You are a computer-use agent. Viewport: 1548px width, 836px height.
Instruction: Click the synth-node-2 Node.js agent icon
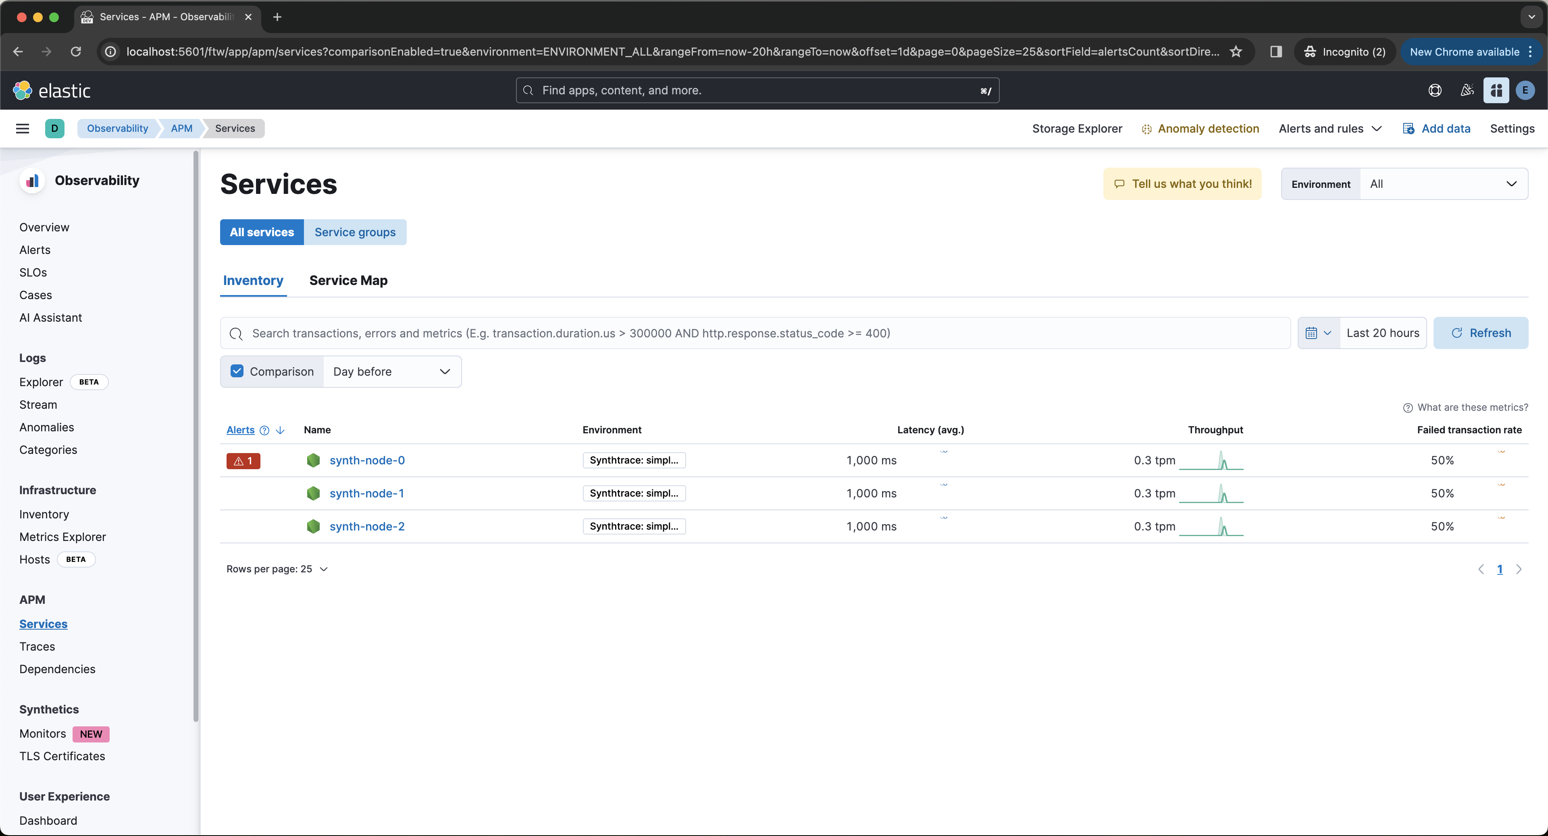tap(313, 526)
